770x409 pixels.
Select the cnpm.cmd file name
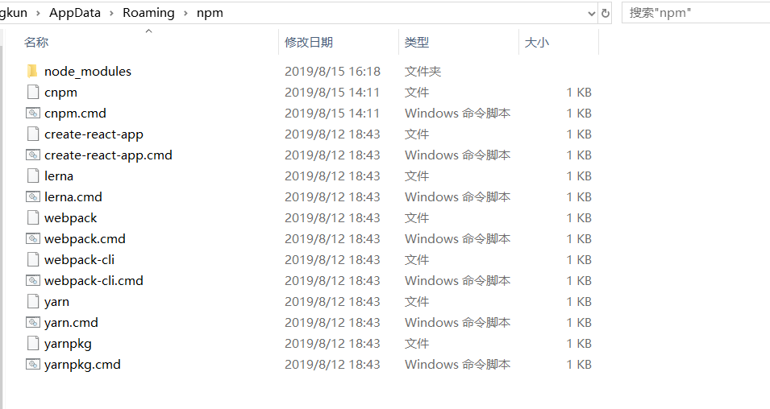click(75, 114)
